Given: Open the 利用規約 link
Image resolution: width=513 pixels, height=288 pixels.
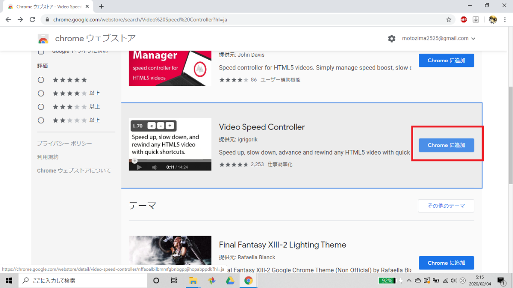Looking at the screenshot, I should point(48,157).
